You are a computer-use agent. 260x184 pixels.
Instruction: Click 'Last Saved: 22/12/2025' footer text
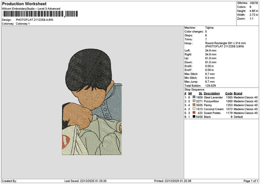click(x=85, y=181)
